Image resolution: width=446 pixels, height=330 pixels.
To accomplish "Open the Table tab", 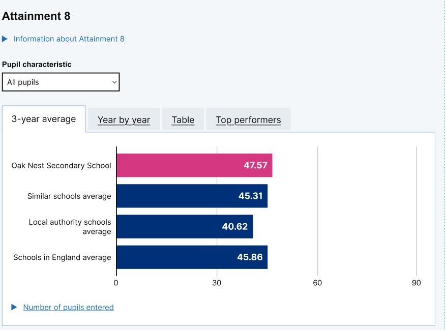I will pos(183,120).
